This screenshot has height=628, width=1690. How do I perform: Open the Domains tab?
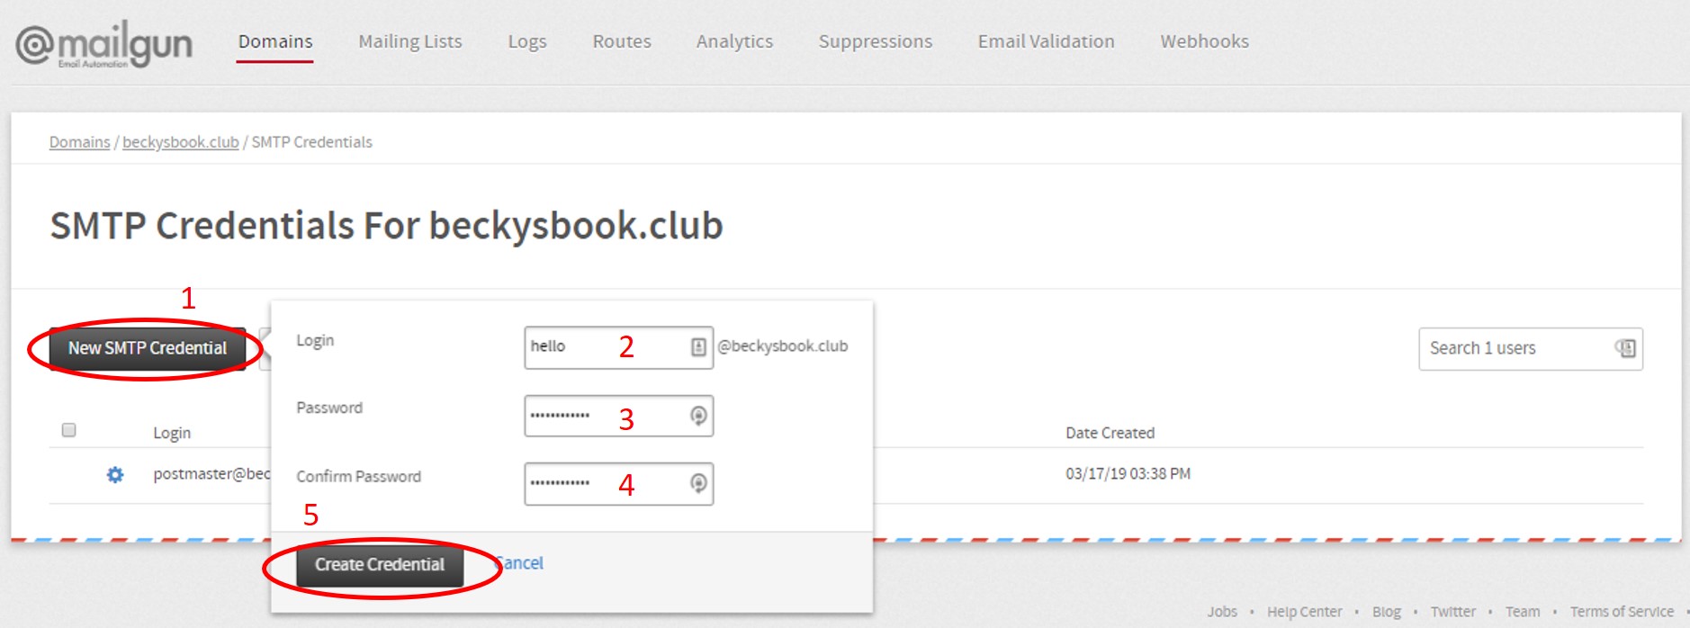click(x=275, y=41)
